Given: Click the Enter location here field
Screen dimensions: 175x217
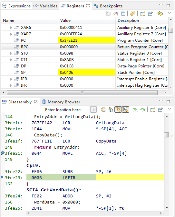Looking at the screenshot, I should tap(67, 109).
